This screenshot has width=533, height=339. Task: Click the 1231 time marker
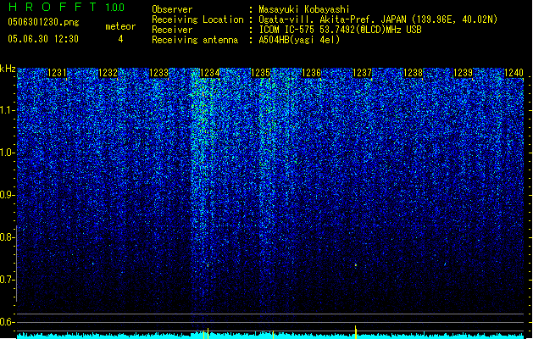(57, 73)
